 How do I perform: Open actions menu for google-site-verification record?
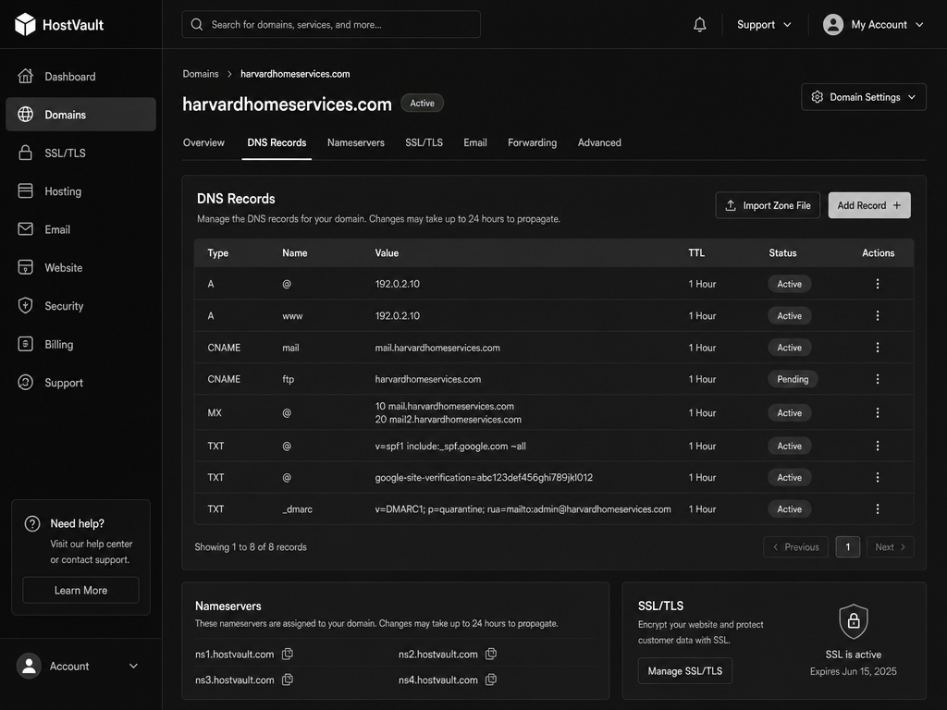pos(878,477)
